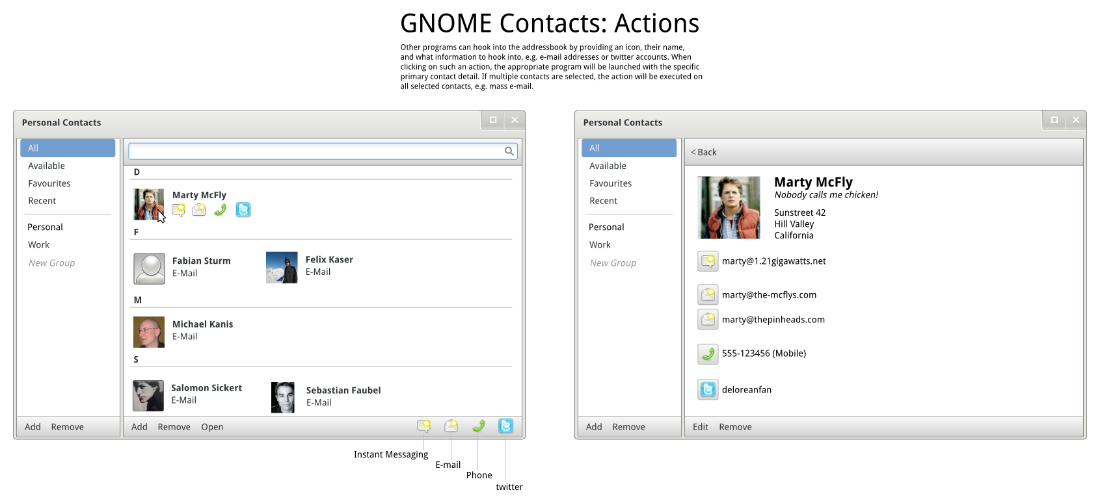Click twitter icon beside deloreanfan
Viewport: 1100px width, 503px height.
[708, 390]
